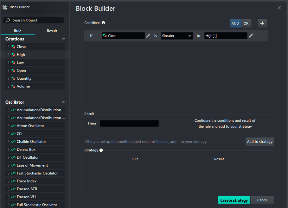Set condition logic to OR
The width and height of the screenshot is (288, 208).
click(x=246, y=23)
